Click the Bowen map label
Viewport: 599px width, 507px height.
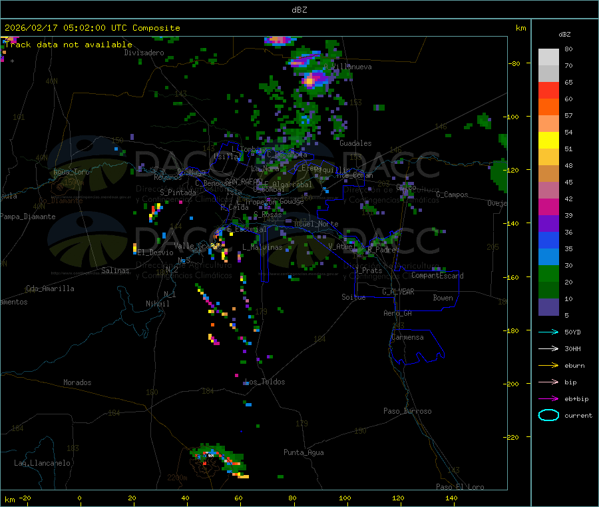click(443, 298)
